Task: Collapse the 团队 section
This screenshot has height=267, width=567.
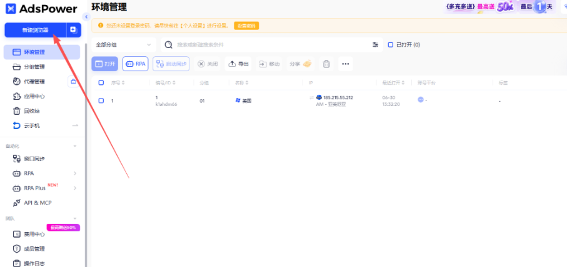Action: click(x=75, y=218)
